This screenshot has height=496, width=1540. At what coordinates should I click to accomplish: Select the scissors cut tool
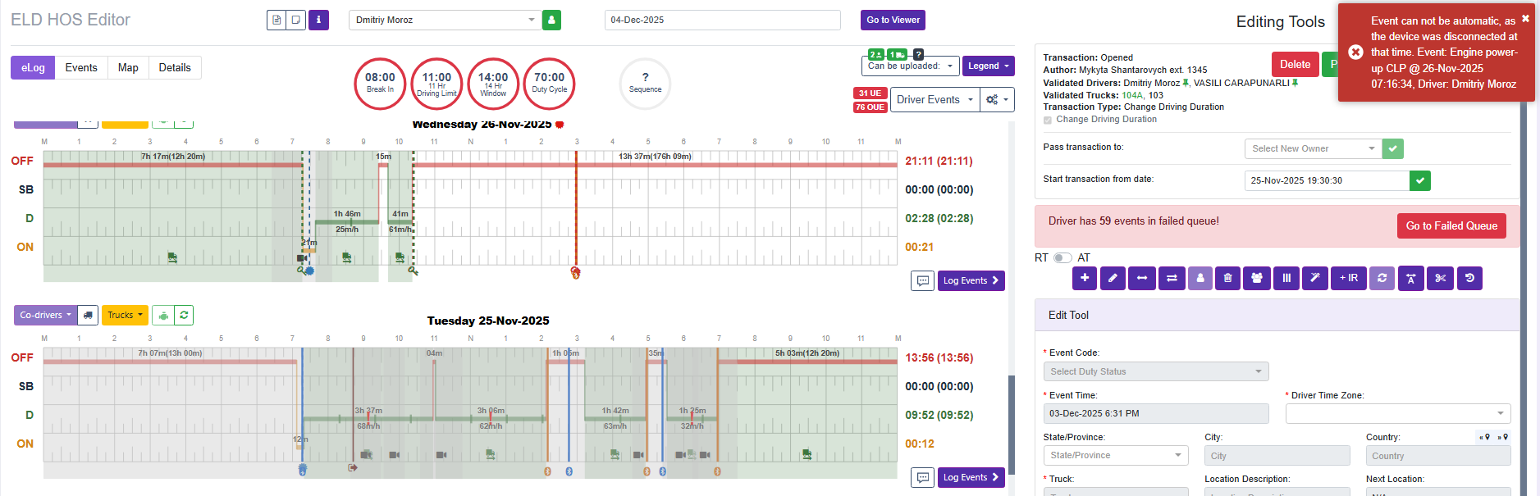coord(1440,278)
